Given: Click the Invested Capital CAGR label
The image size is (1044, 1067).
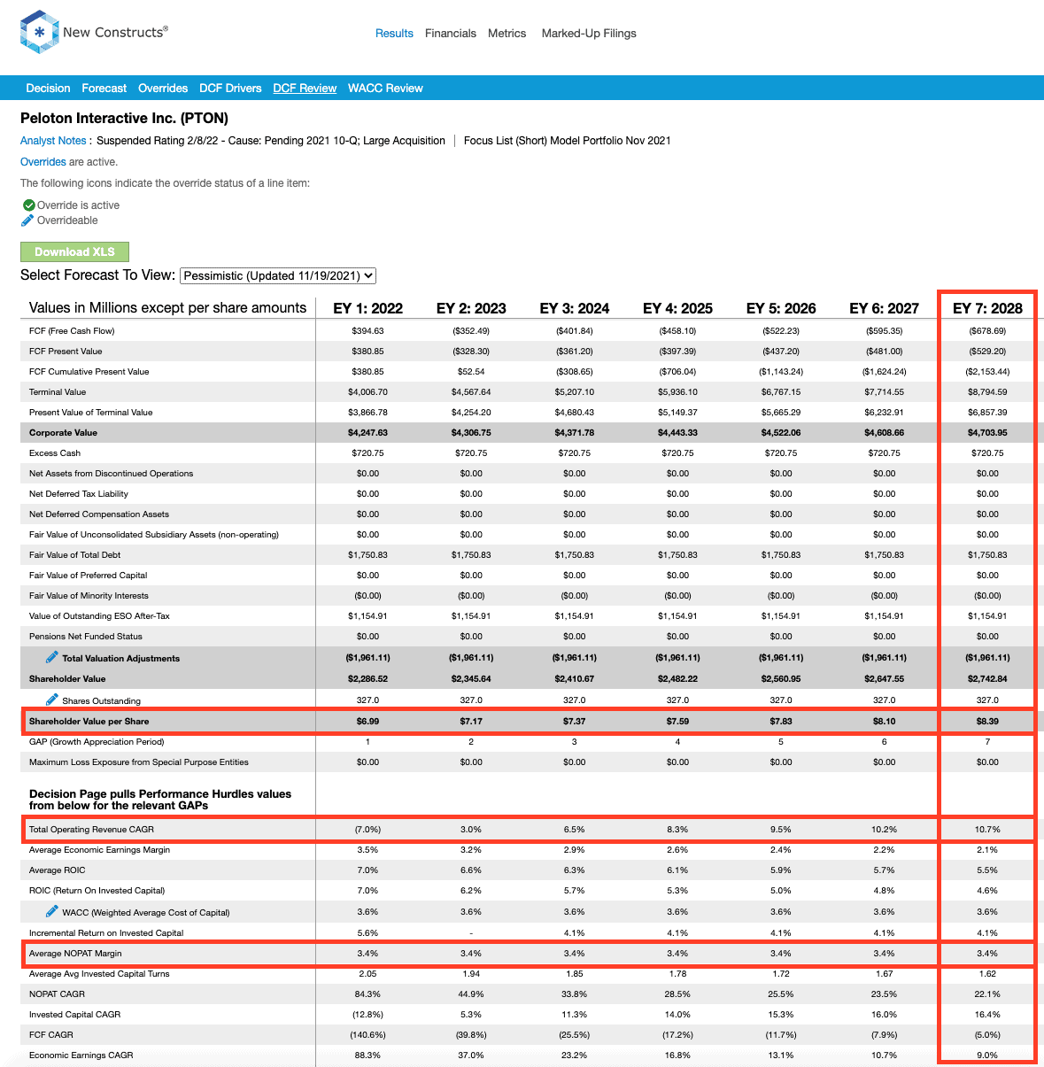Looking at the screenshot, I should (74, 1015).
